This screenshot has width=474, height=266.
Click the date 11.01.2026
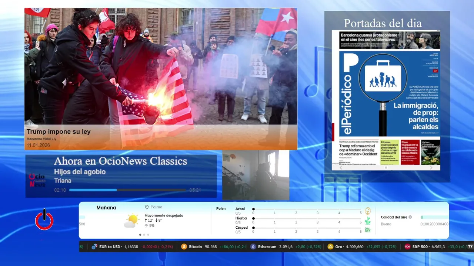click(x=38, y=145)
